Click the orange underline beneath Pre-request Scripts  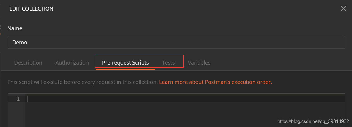click(125, 70)
